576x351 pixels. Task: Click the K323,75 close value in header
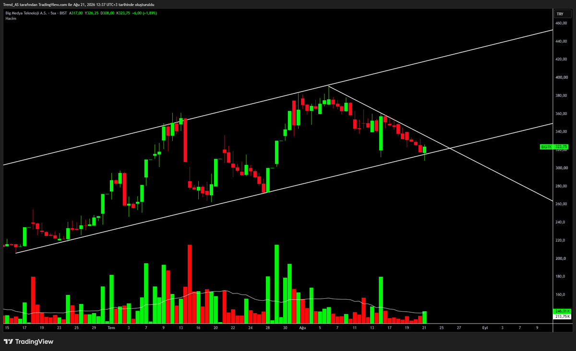pyautogui.click(x=124, y=13)
